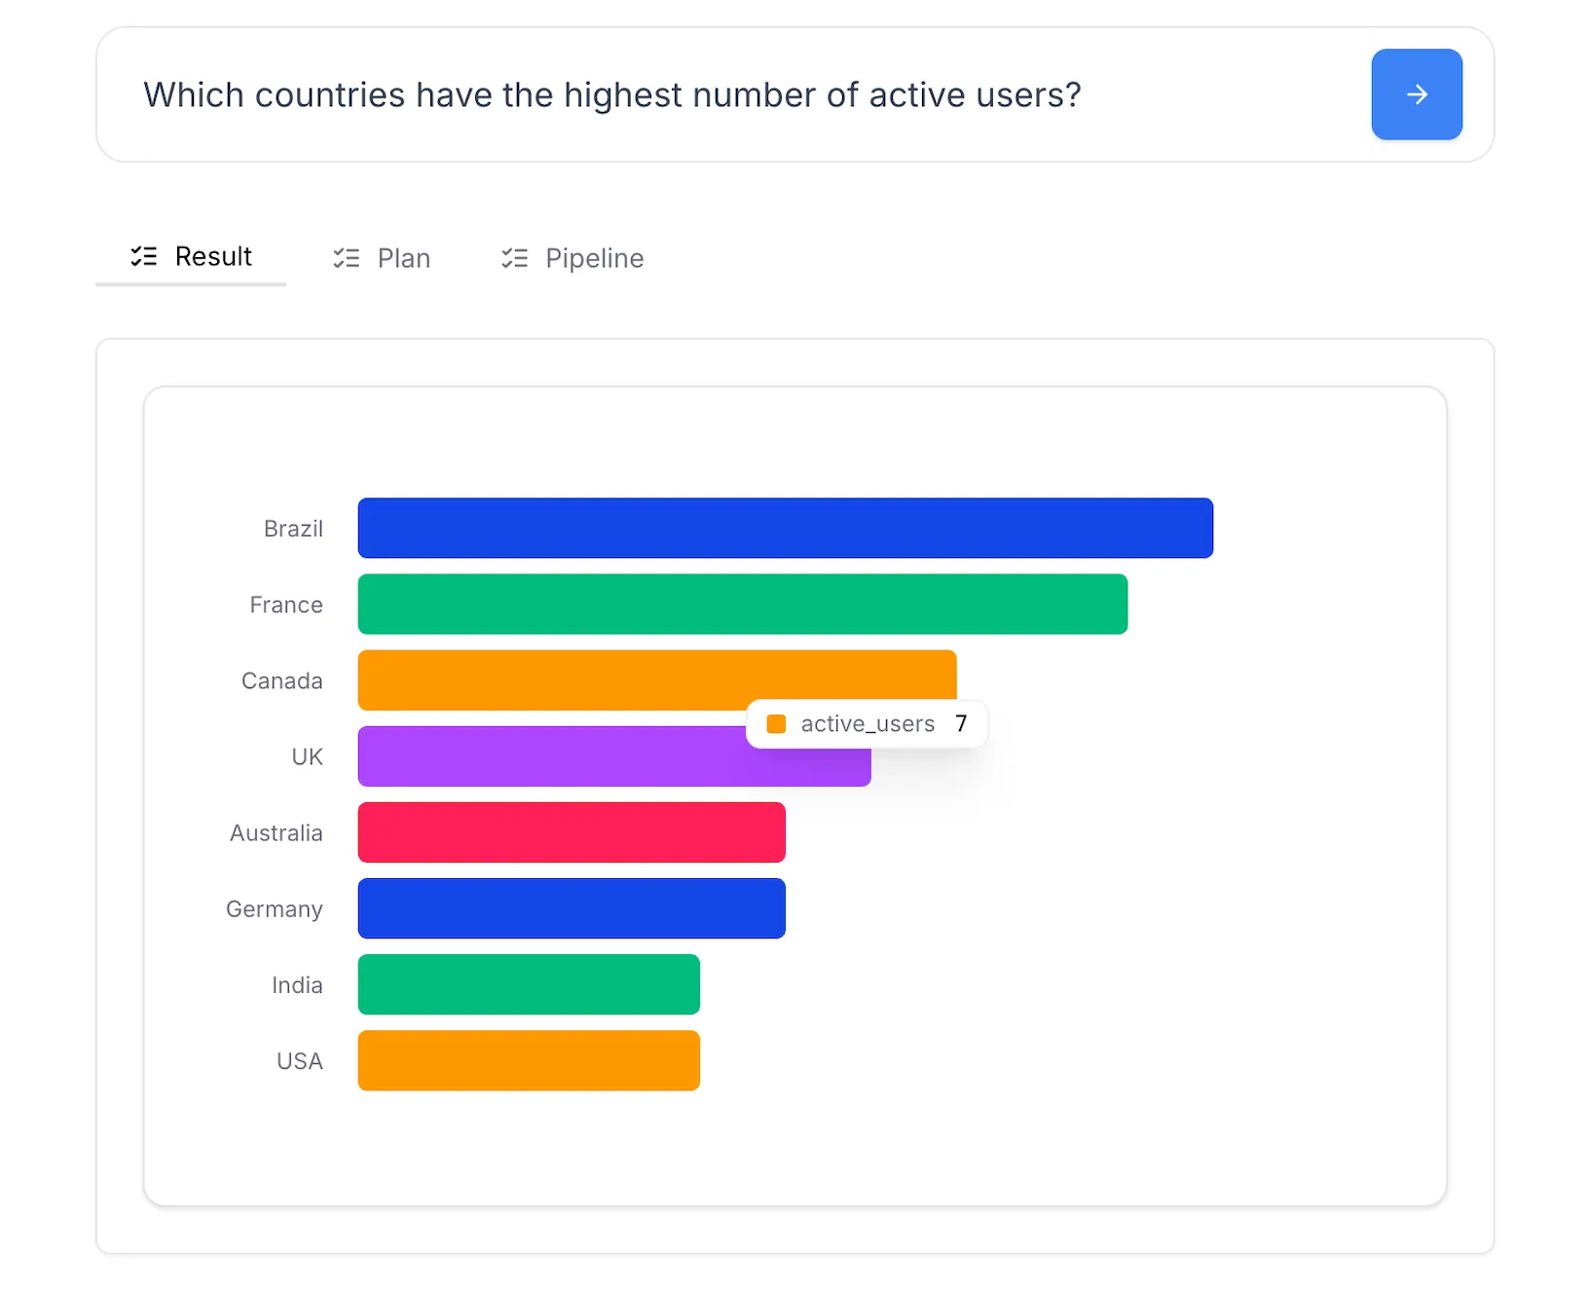Click the Brazil axis label
Viewport: 1587px width, 1289px height.
point(292,528)
